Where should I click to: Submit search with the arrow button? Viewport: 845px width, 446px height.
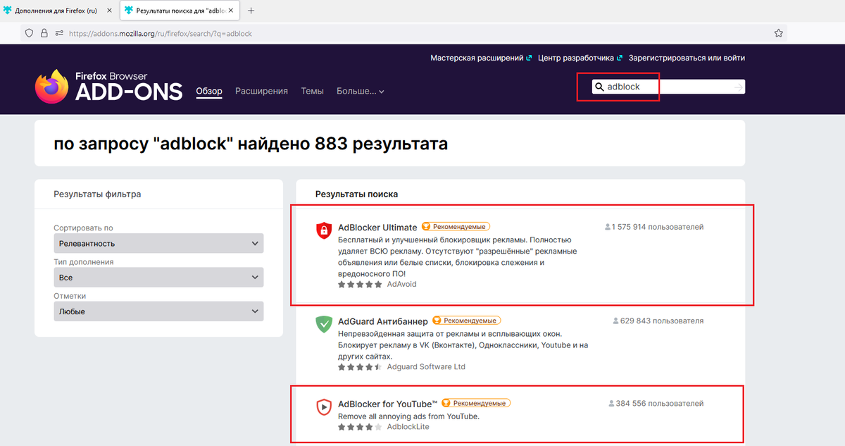(x=737, y=87)
